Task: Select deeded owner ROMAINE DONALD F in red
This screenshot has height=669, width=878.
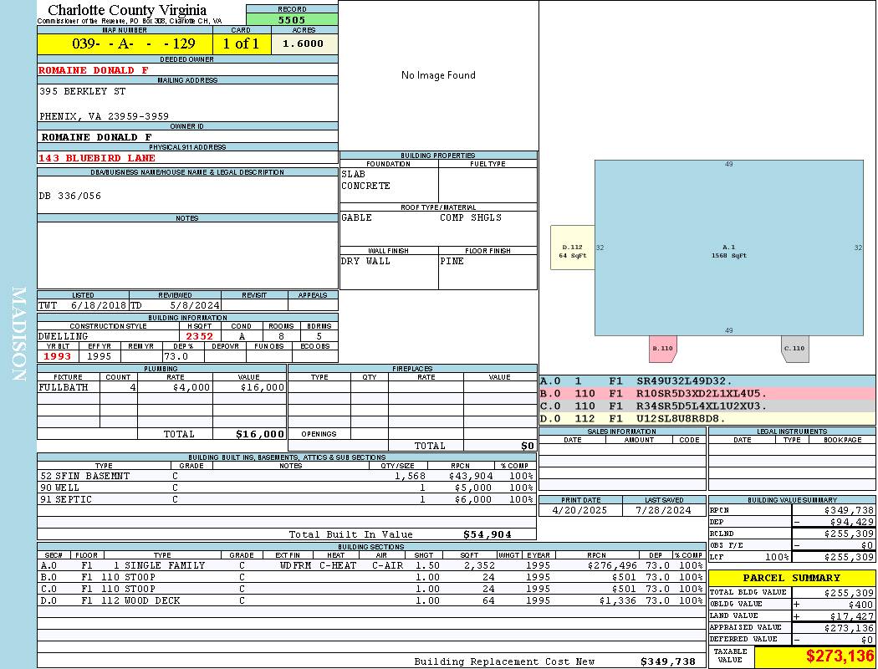Action: (94, 70)
